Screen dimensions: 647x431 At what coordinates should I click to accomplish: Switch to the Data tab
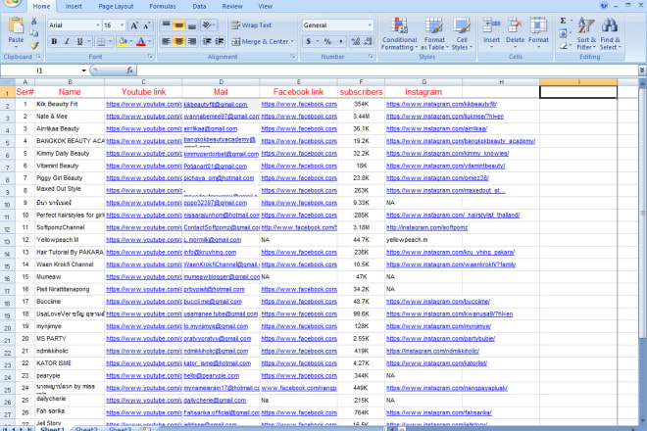[x=199, y=7]
